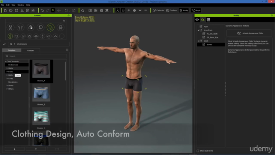This screenshot has width=275, height=155.
Task: Click the refresh icon in Content panel
Action: point(64,21)
